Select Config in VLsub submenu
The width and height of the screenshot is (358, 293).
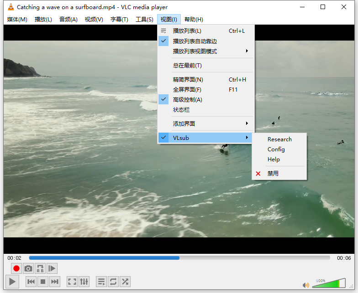coord(279,149)
